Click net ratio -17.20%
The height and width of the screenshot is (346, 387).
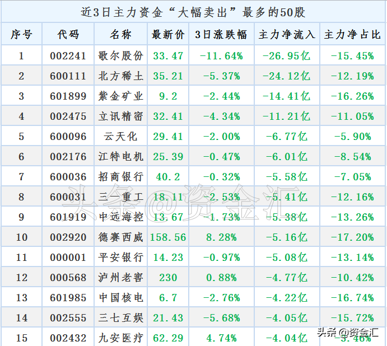[x=352, y=237]
